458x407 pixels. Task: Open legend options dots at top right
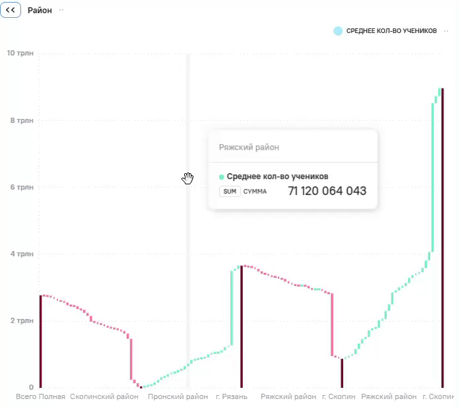tap(446, 30)
